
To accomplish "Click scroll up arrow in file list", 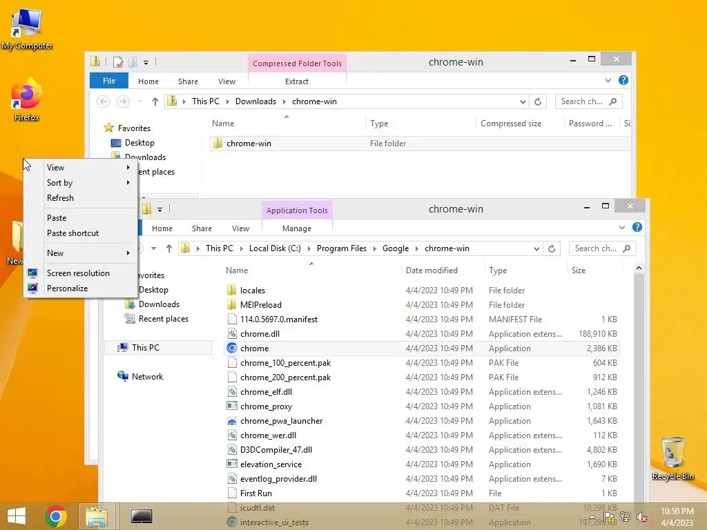I will click(639, 268).
